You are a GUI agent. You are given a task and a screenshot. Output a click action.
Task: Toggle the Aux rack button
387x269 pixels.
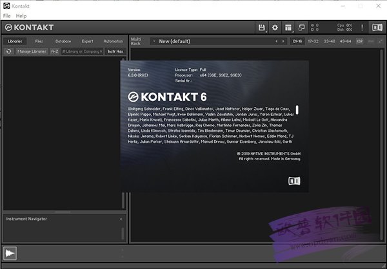click(x=371, y=41)
